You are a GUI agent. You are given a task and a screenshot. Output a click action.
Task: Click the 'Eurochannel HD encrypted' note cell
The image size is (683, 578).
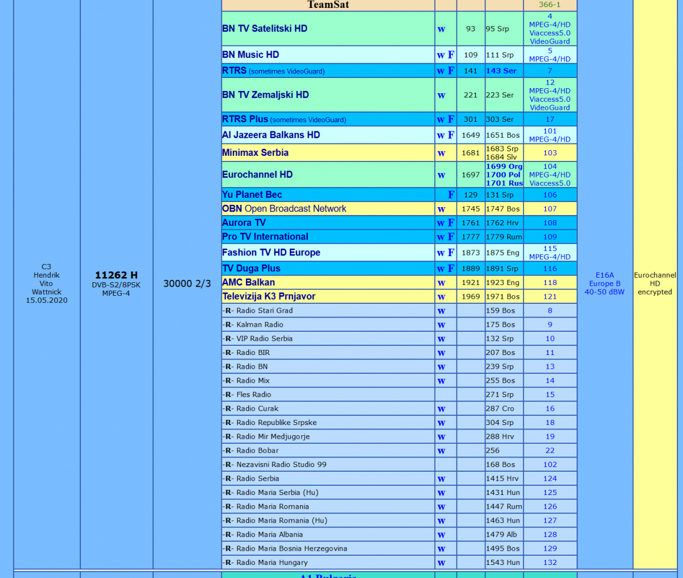coord(655,283)
